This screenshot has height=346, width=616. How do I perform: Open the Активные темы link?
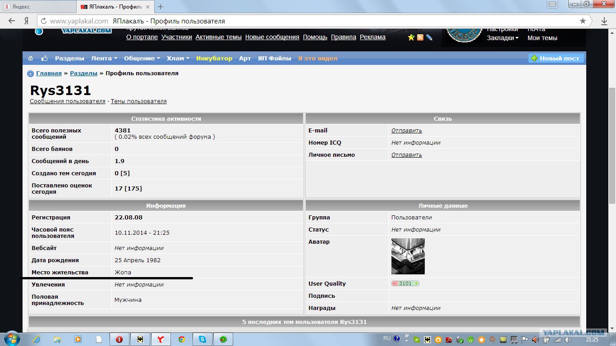tap(219, 37)
